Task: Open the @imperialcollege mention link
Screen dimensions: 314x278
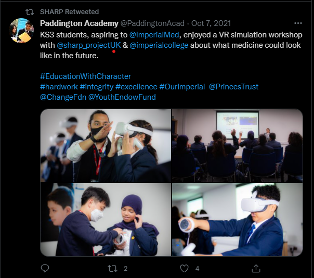Action: pos(159,45)
